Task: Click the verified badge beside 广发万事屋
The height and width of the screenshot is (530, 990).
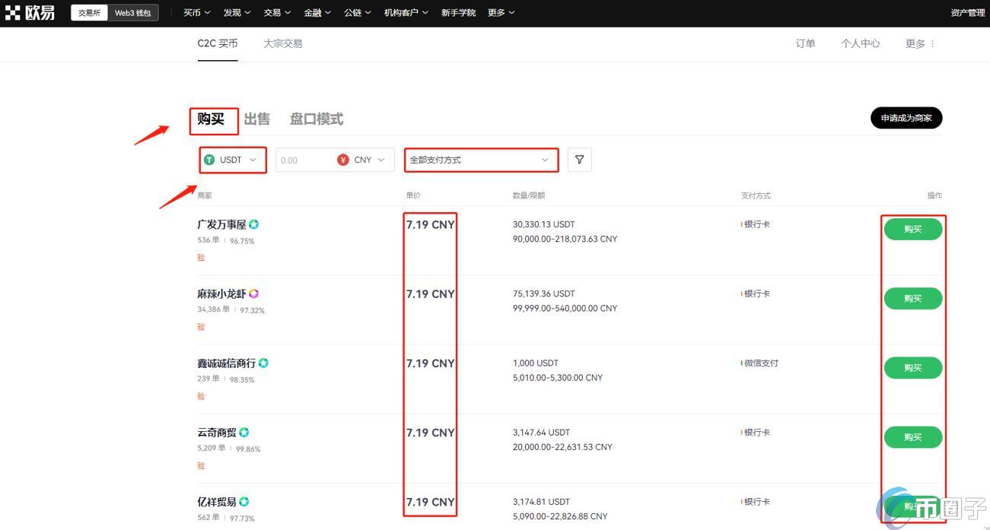Action: 253,224
